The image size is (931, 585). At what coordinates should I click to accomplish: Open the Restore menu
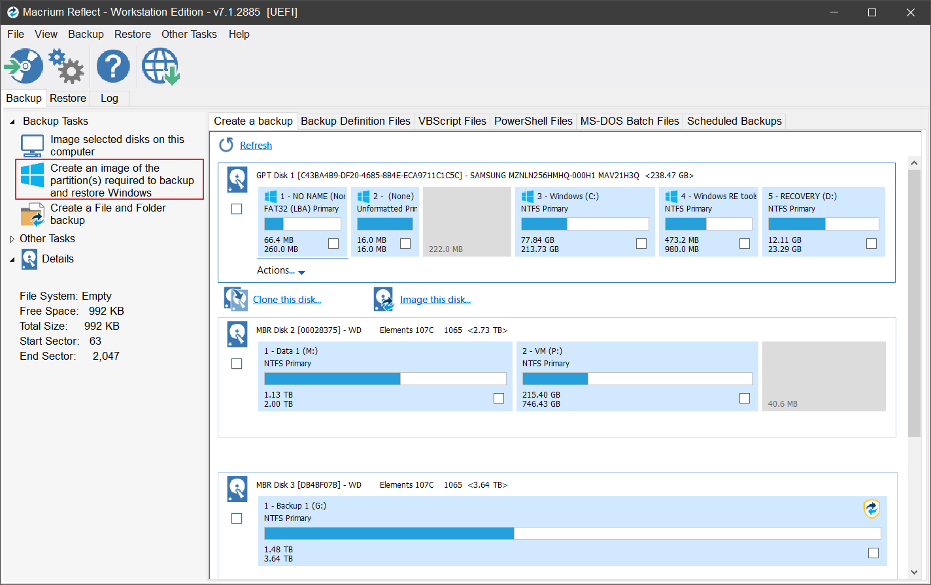(x=133, y=34)
